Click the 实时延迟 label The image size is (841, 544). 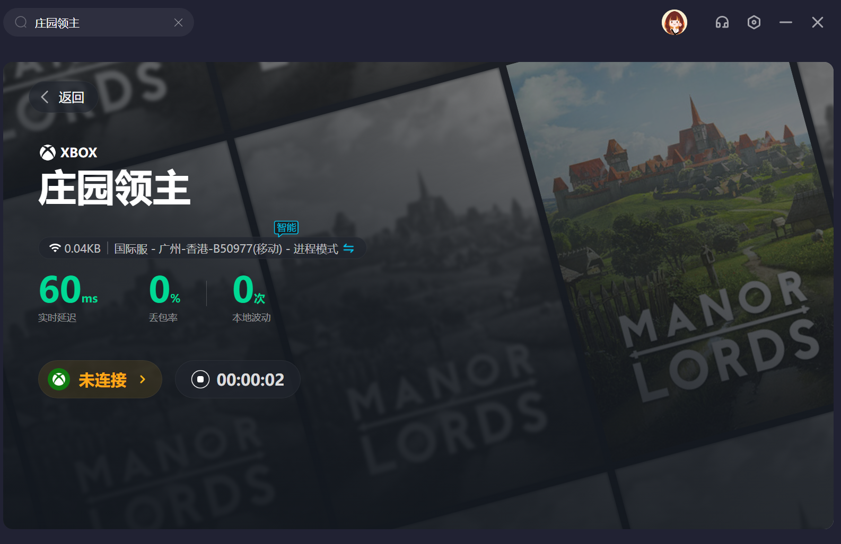57,317
